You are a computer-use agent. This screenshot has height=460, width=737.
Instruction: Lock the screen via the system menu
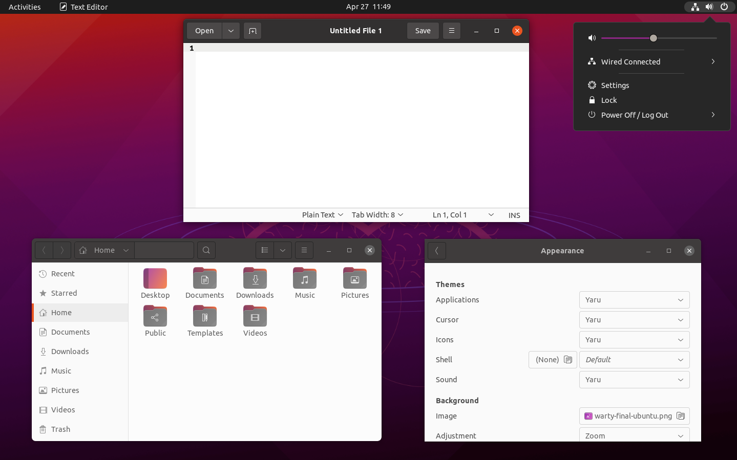608,100
